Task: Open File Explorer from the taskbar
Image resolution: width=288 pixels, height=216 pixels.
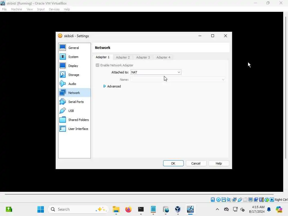Action: click(x=116, y=209)
